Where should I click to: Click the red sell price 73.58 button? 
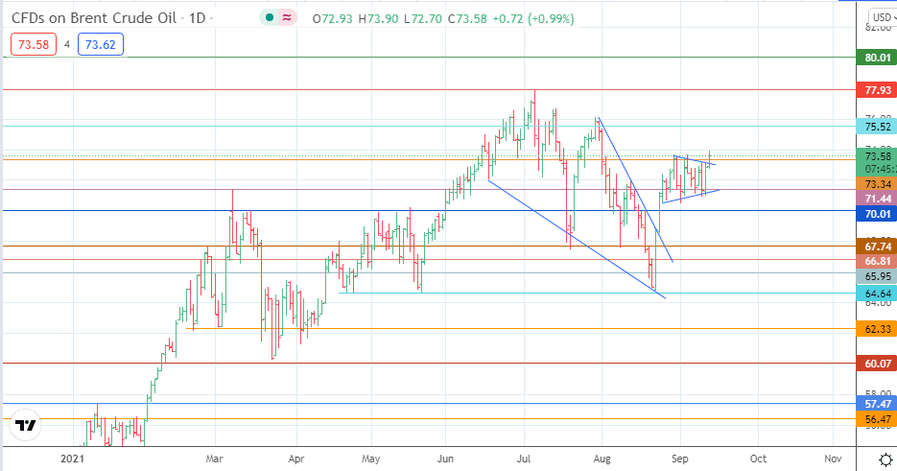point(34,45)
